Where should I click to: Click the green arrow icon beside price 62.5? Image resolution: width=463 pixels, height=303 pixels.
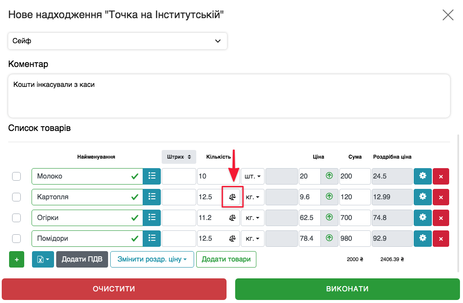click(329, 218)
